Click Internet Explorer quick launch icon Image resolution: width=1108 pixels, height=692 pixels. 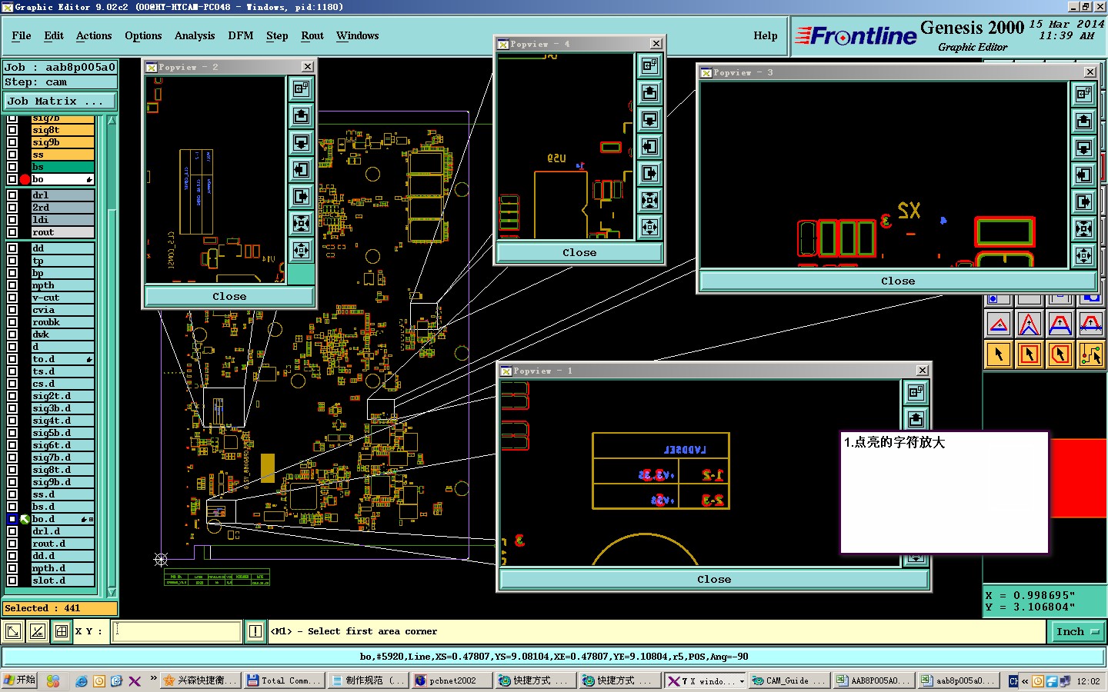(x=81, y=681)
